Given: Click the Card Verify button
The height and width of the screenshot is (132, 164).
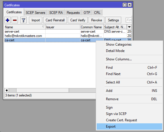Looking at the screenshot, I should click(x=78, y=20).
